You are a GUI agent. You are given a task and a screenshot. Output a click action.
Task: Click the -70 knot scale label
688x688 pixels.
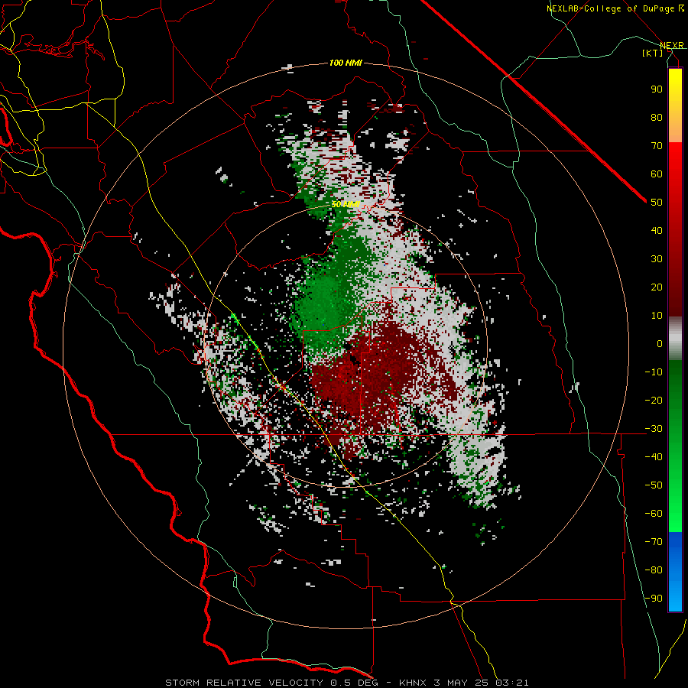[654, 542]
